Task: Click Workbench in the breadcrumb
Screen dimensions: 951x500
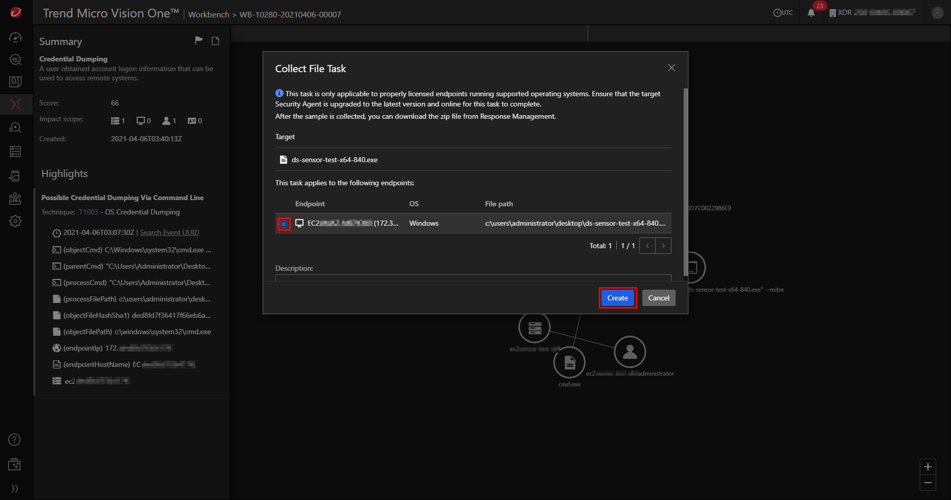Action: coord(208,14)
